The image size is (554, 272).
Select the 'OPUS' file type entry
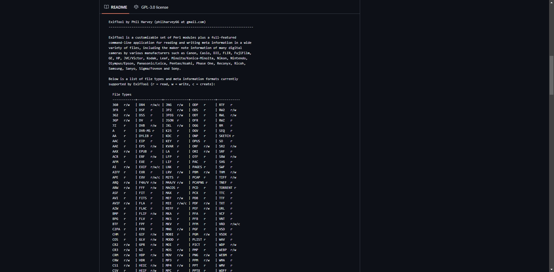196,141
